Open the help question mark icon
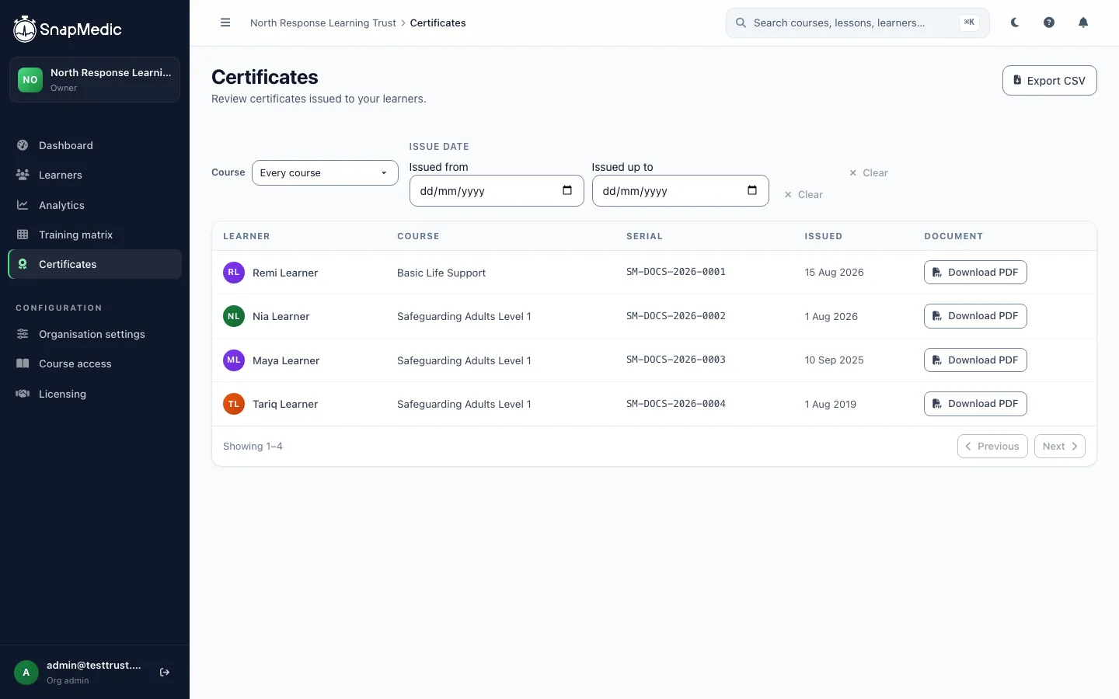 point(1049,23)
